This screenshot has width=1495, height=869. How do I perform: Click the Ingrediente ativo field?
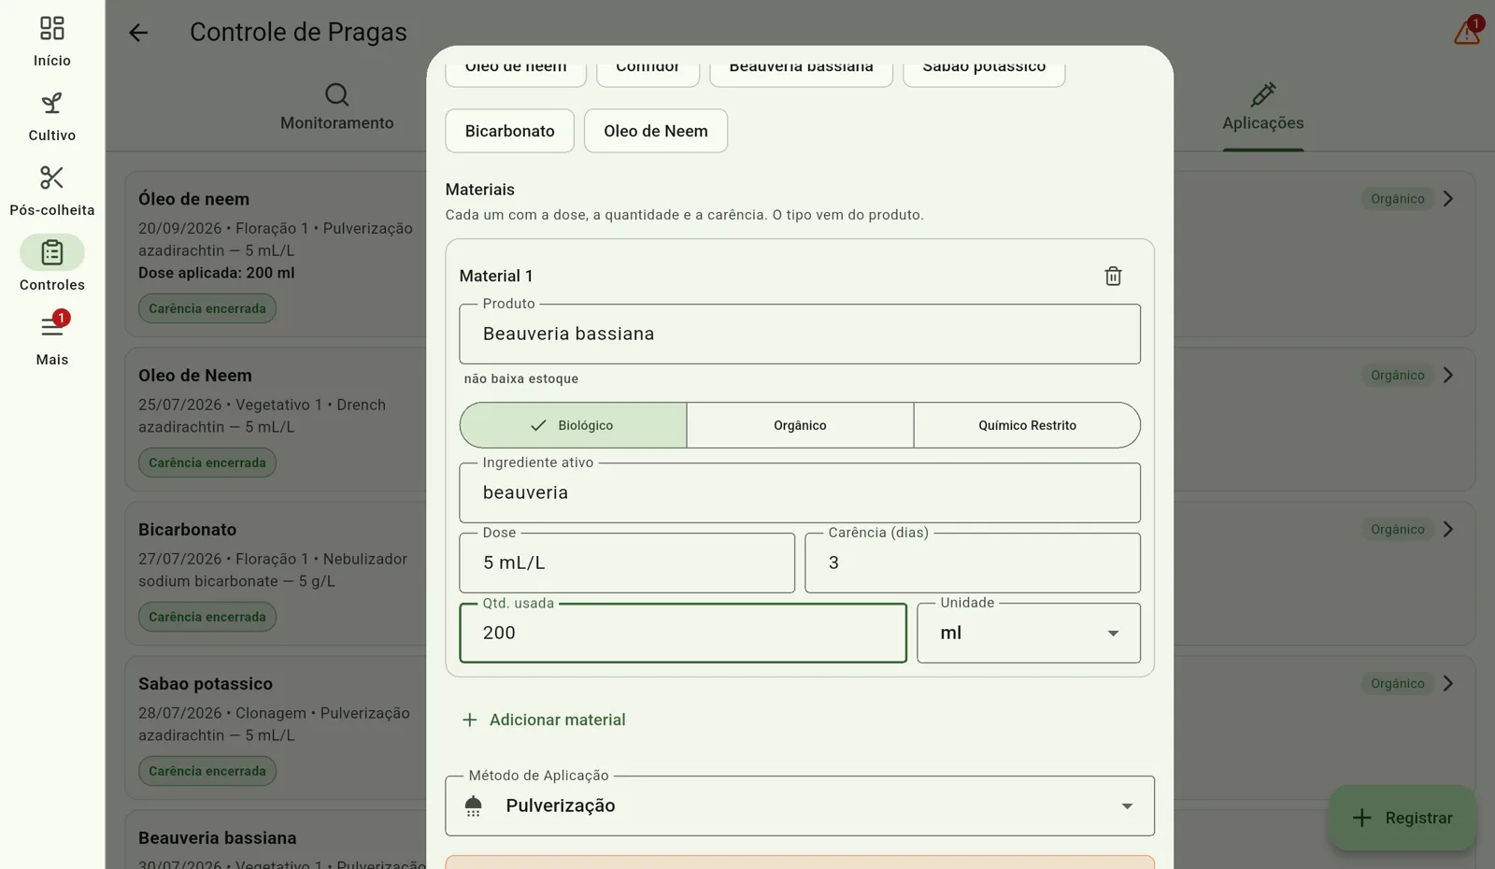click(x=800, y=492)
